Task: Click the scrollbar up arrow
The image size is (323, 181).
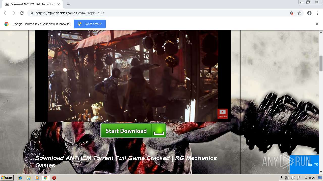Action: pos(321,32)
